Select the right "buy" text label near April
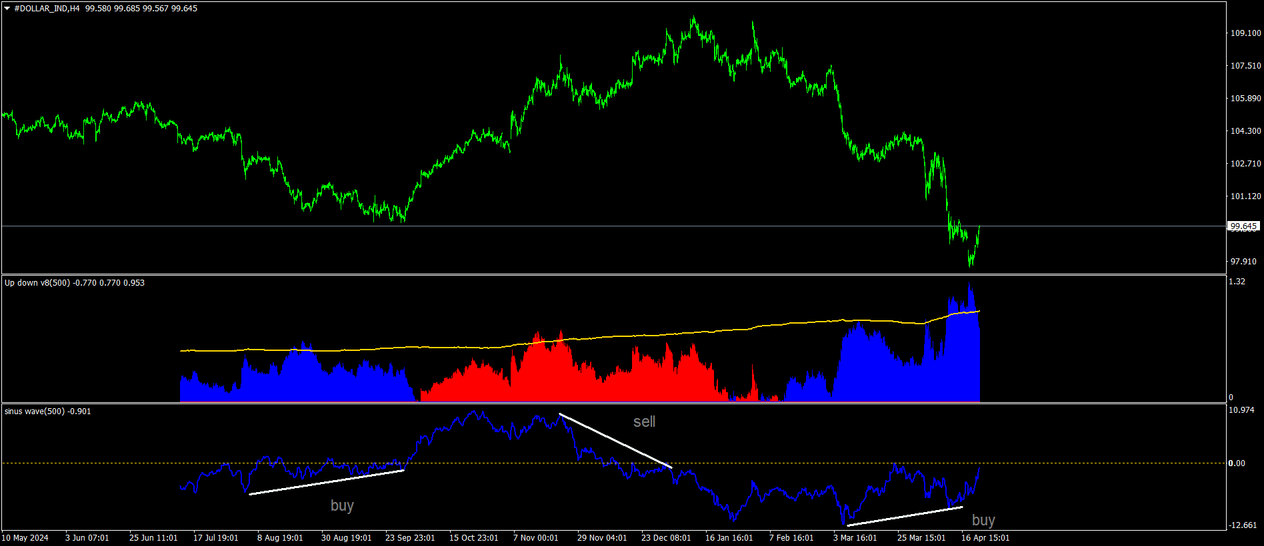The width and height of the screenshot is (1264, 546). (983, 520)
